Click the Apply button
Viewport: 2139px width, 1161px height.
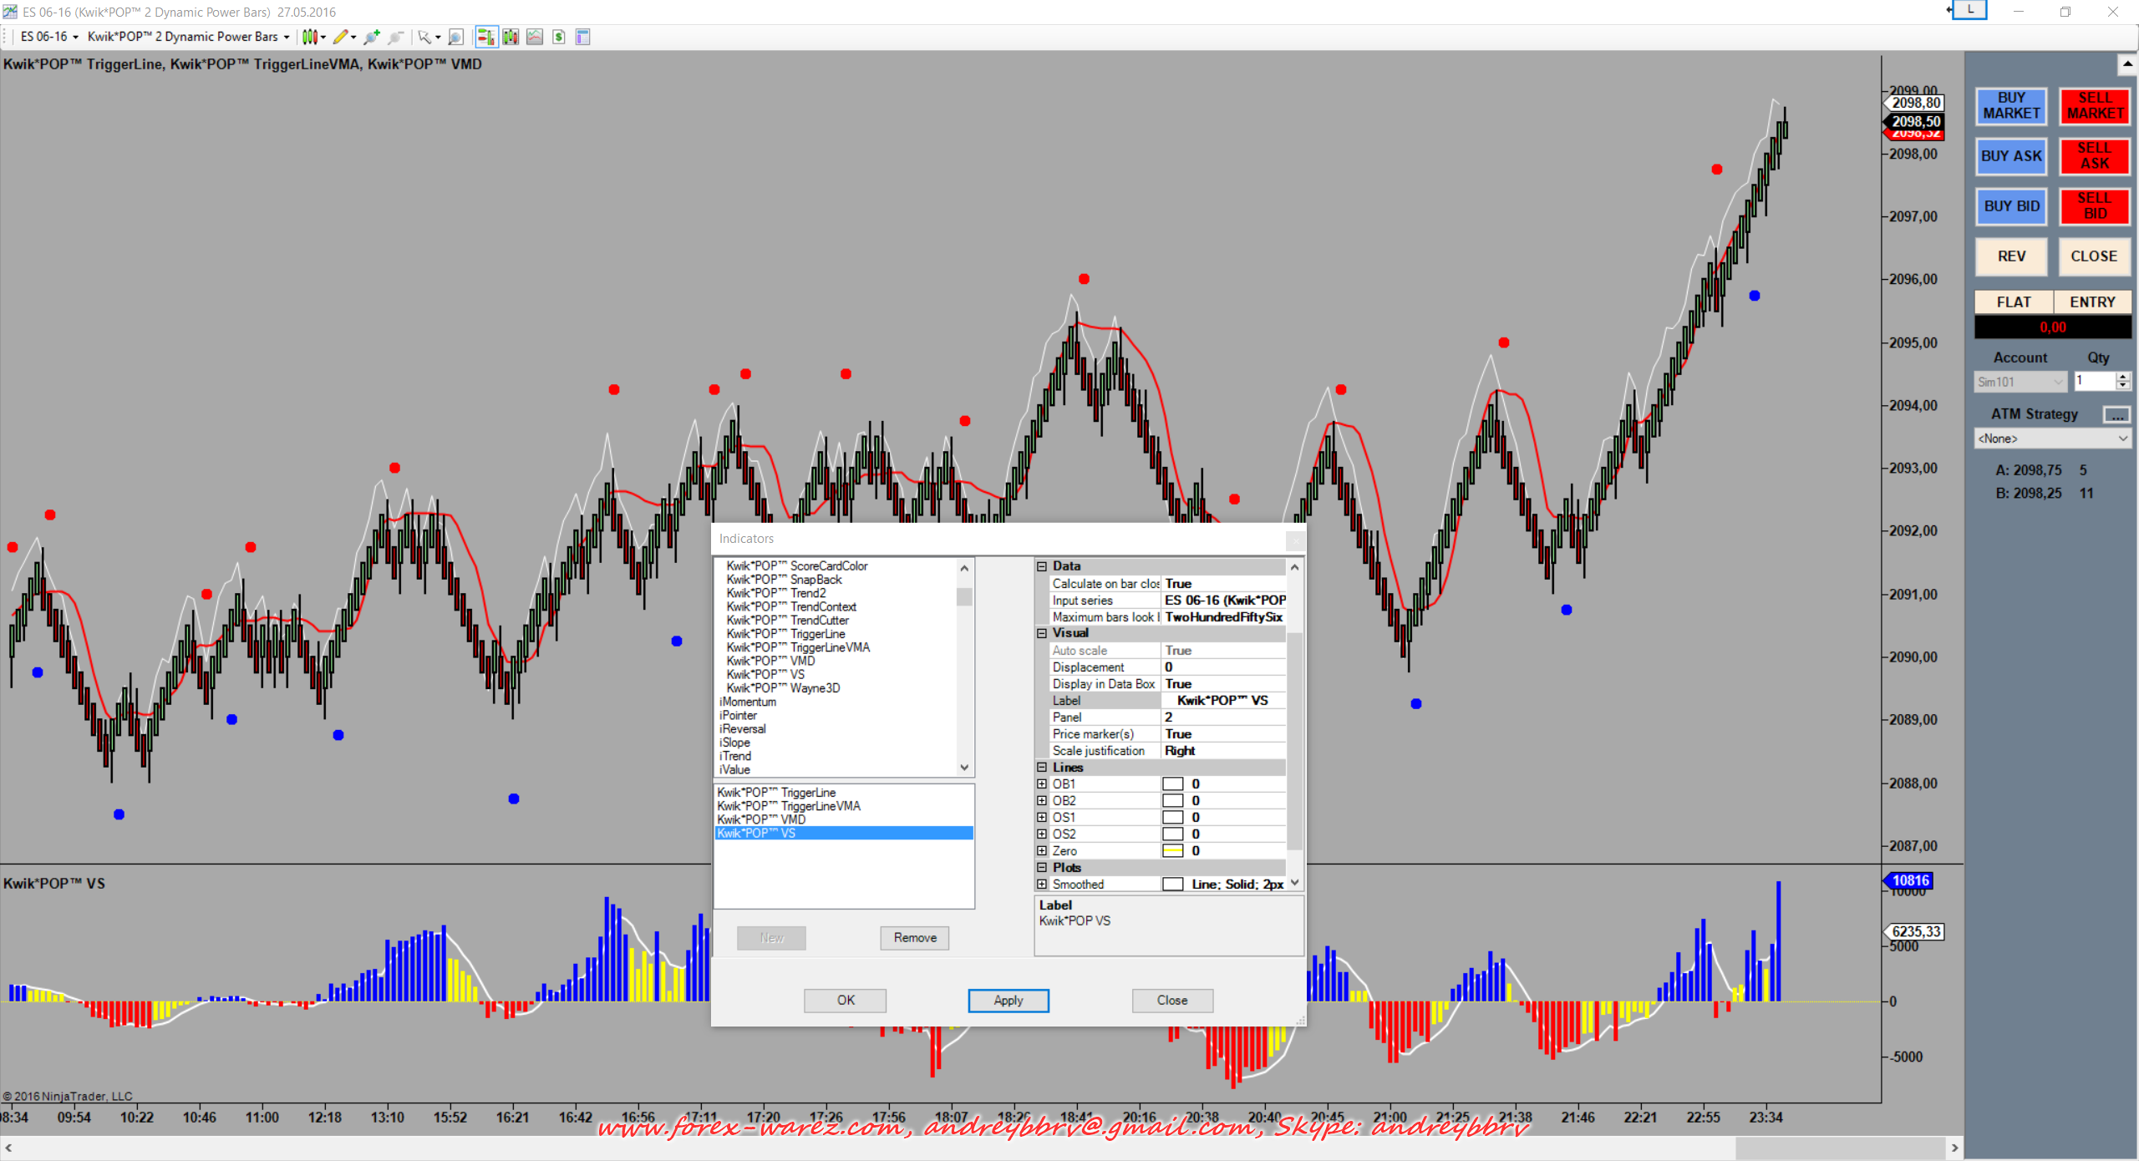pyautogui.click(x=1008, y=1000)
